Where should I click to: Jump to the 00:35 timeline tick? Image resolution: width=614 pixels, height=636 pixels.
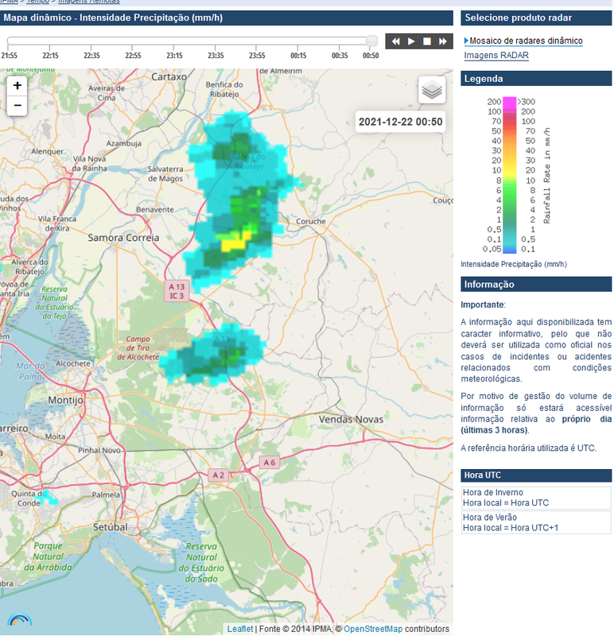[340, 56]
